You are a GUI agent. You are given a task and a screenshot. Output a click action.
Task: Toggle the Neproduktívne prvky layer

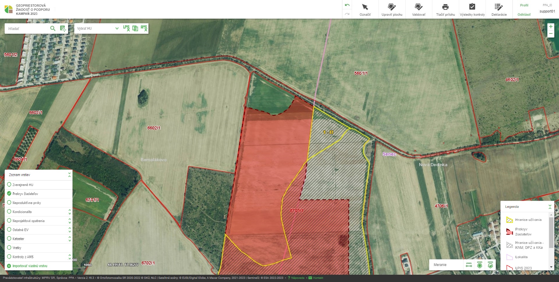tap(9, 203)
